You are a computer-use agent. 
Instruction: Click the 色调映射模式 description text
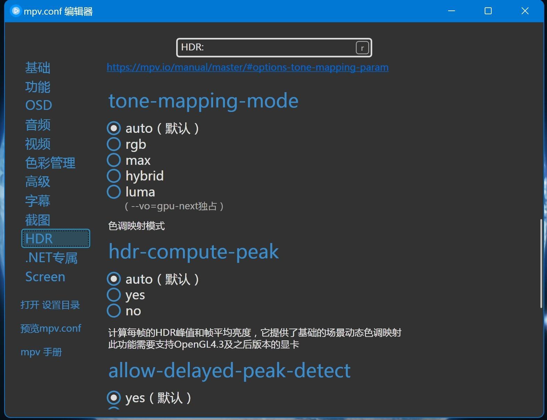point(136,226)
